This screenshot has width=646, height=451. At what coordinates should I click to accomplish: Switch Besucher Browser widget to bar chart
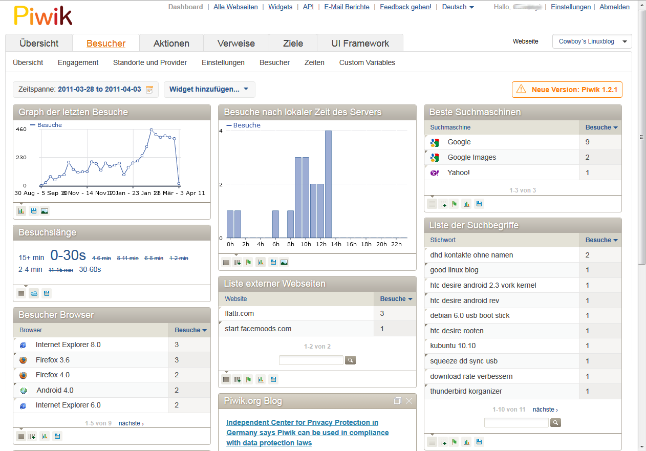click(x=45, y=436)
